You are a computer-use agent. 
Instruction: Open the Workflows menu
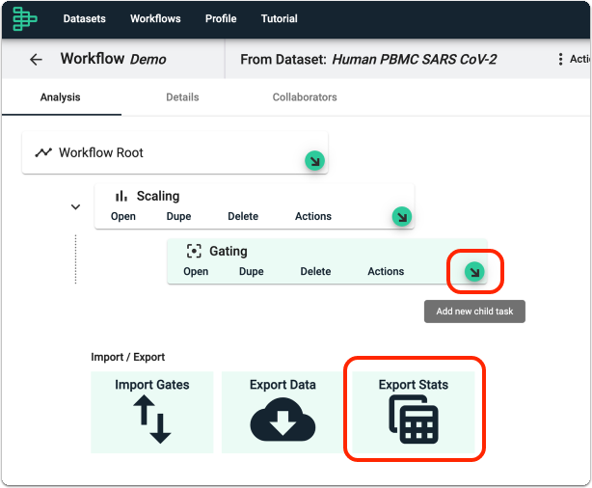(155, 18)
